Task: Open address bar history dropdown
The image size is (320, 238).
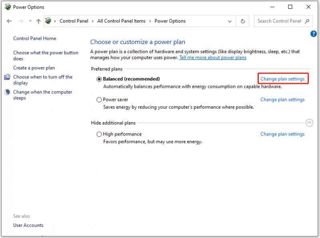Action: [230, 21]
